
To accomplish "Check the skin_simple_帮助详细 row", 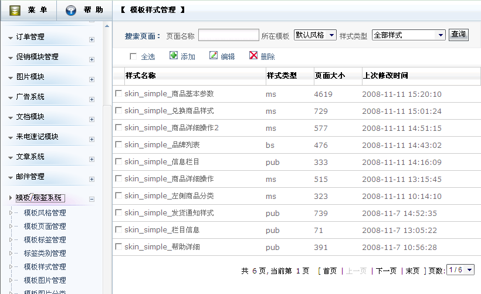I will (118, 246).
